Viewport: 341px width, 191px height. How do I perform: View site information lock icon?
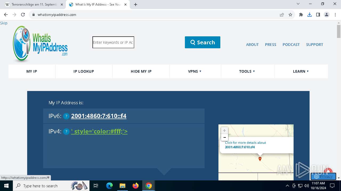pos(34,15)
